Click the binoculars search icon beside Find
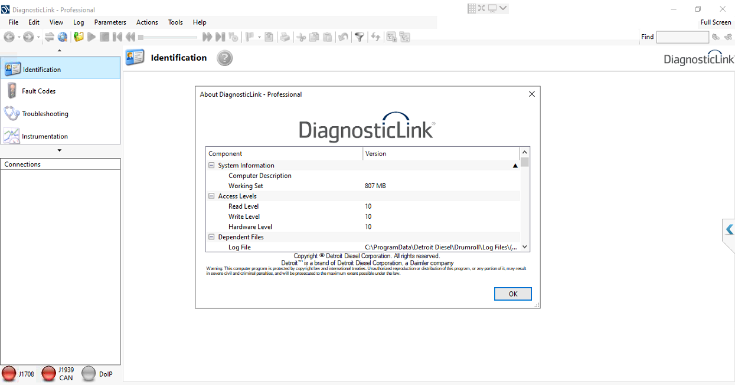The image size is (735, 385). click(x=715, y=37)
